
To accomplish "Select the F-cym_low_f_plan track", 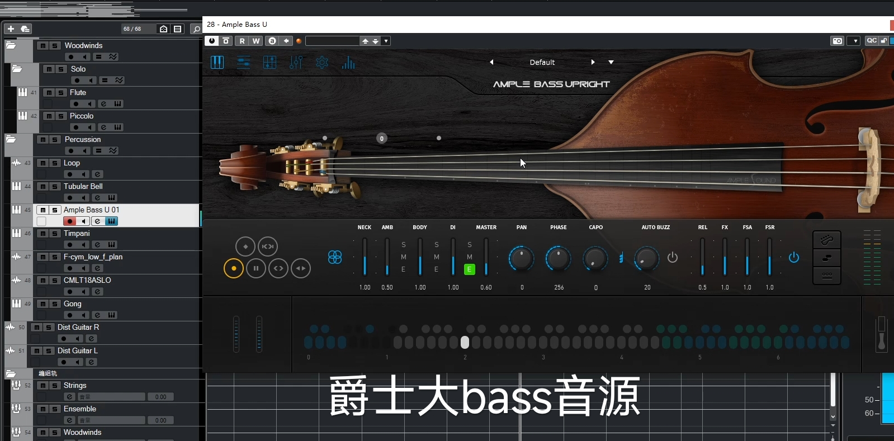I will (93, 257).
